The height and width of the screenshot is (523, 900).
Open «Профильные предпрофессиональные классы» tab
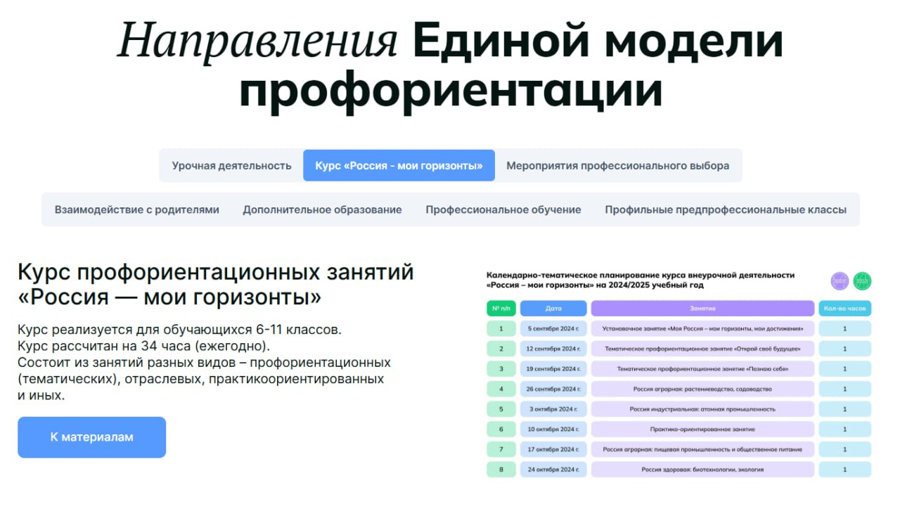725,209
